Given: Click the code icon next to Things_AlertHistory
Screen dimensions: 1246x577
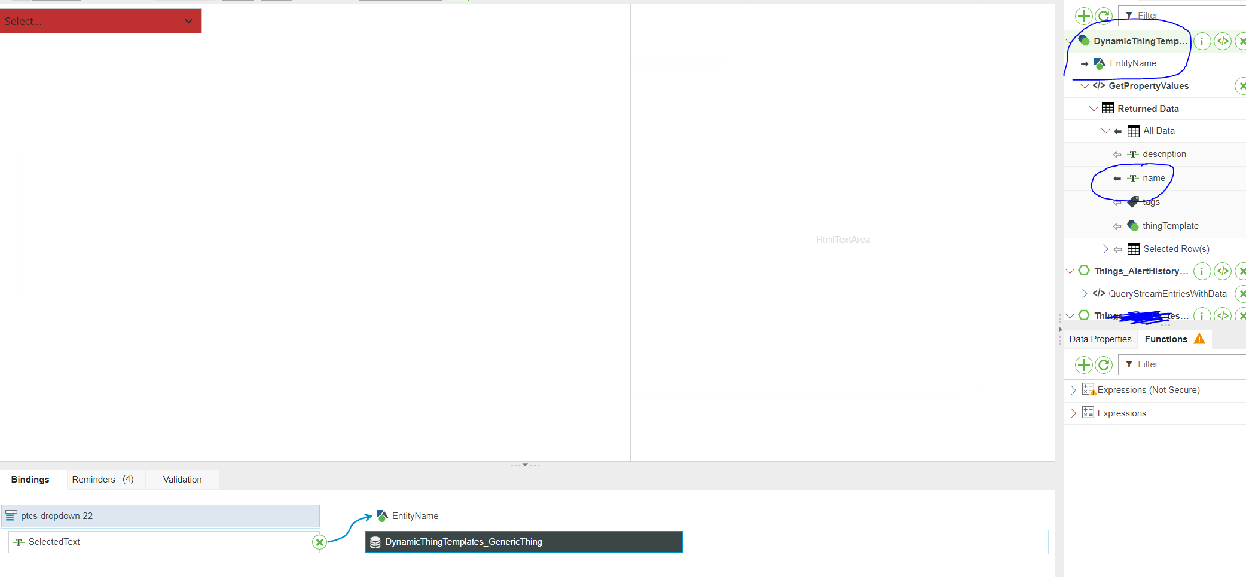Looking at the screenshot, I should click(x=1223, y=271).
